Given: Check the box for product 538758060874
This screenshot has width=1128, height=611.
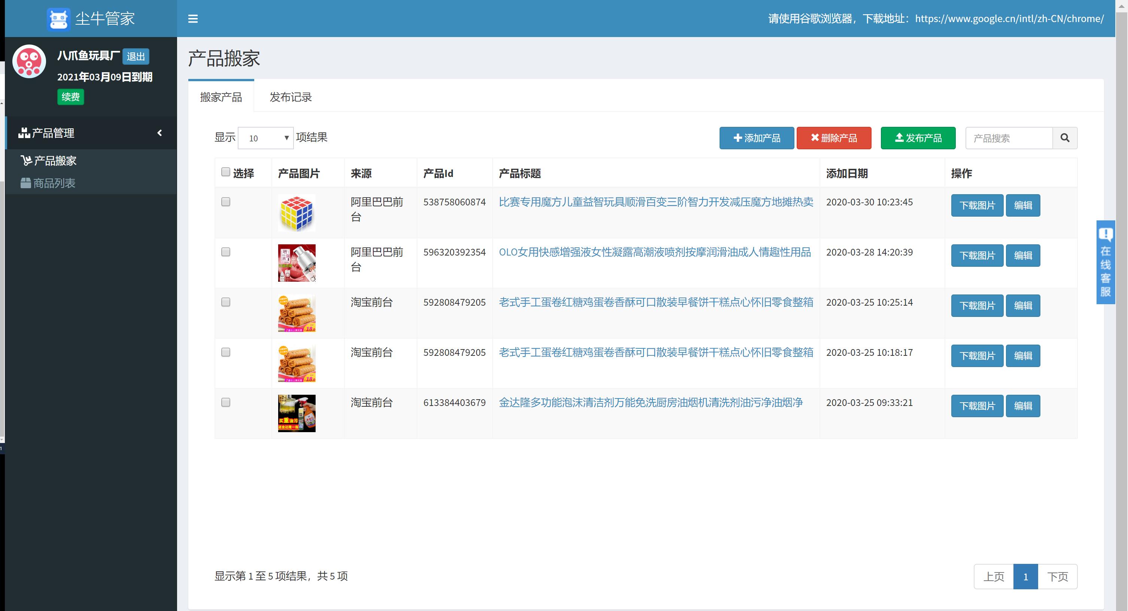Looking at the screenshot, I should (x=225, y=202).
